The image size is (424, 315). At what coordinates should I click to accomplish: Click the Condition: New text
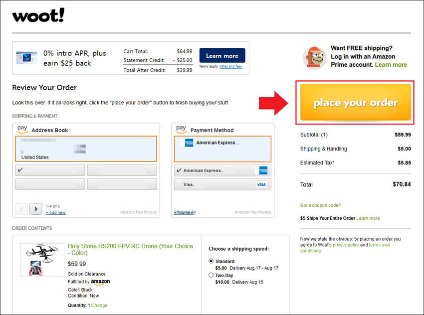click(83, 296)
